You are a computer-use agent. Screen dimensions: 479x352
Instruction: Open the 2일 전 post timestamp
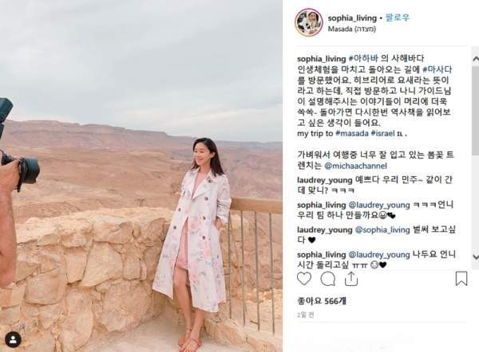pos(306,315)
